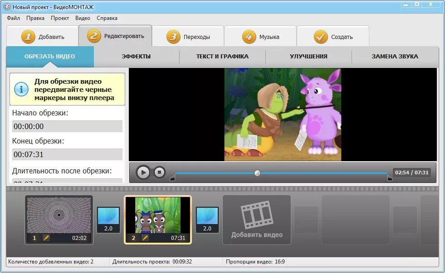Click the Добавить видео label
Screen dimensions: 445x273
click(257, 235)
